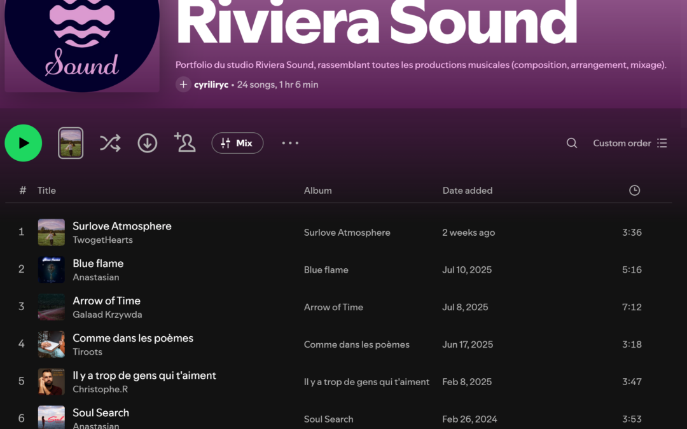Screen dimensions: 687x429
Task: Click the Soul Search cover art
Action: pyautogui.click(x=52, y=418)
